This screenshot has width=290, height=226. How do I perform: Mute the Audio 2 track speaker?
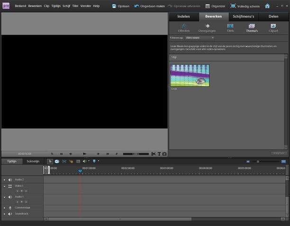pyautogui.click(x=10, y=179)
